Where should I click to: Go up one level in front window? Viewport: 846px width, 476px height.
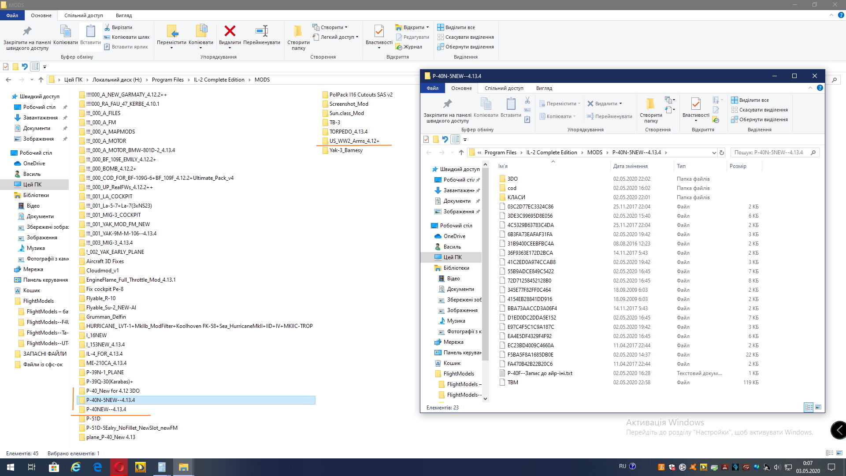tap(461, 152)
